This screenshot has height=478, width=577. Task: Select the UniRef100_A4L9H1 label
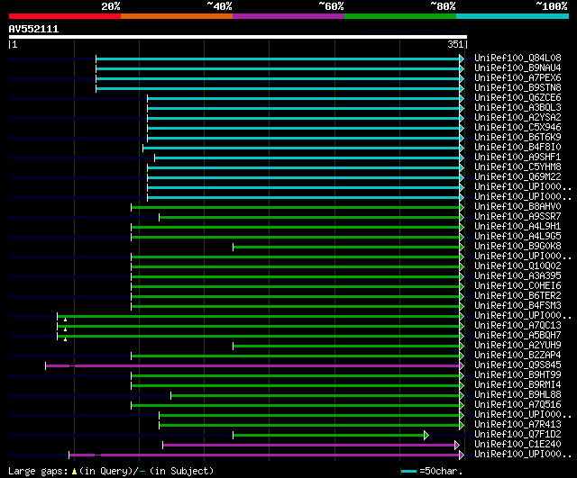(517, 227)
